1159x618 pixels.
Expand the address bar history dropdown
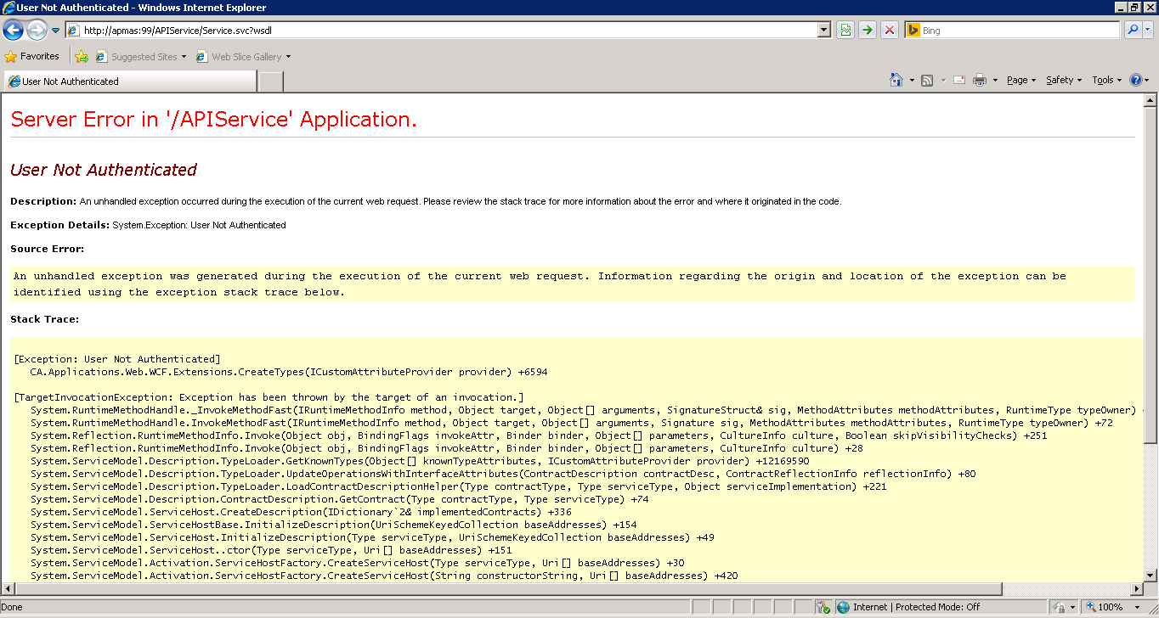823,30
